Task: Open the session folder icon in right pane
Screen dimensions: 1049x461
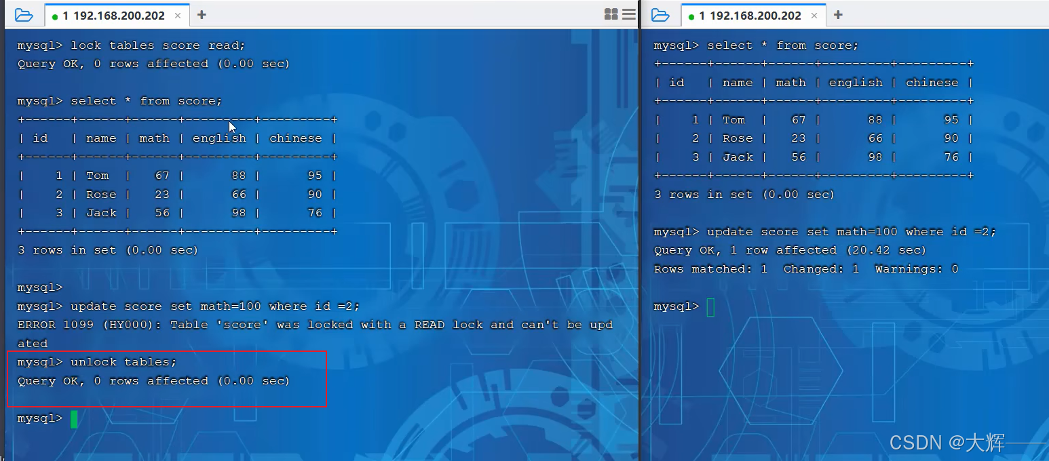Action: point(660,15)
